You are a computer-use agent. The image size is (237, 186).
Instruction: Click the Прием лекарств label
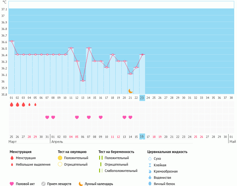(x=59, y=184)
